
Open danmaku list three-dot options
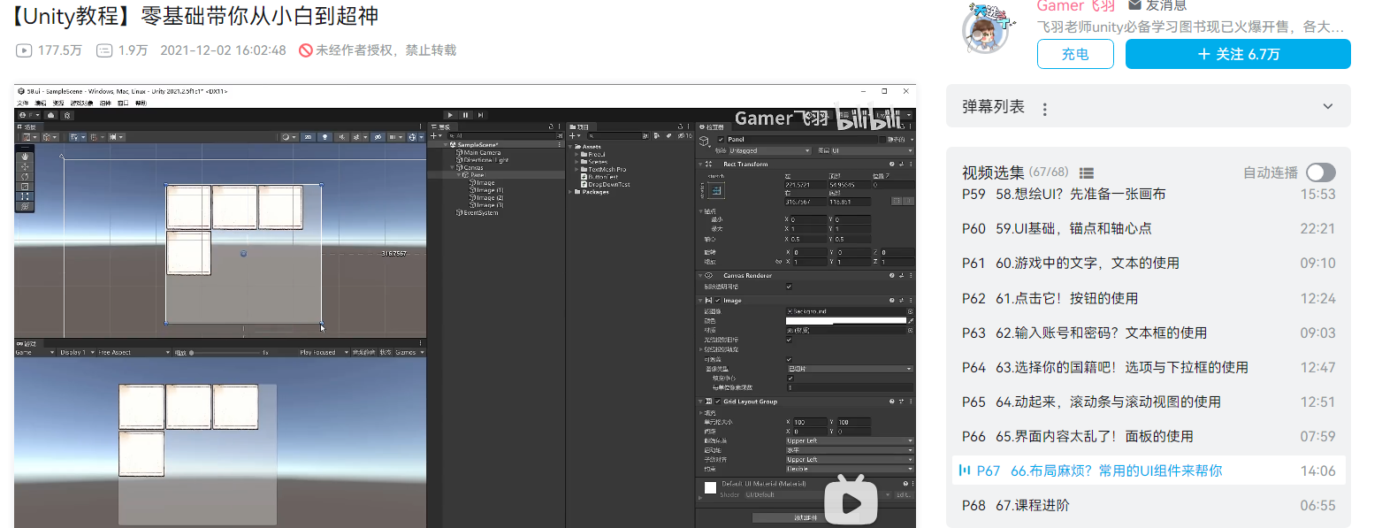tap(1044, 110)
